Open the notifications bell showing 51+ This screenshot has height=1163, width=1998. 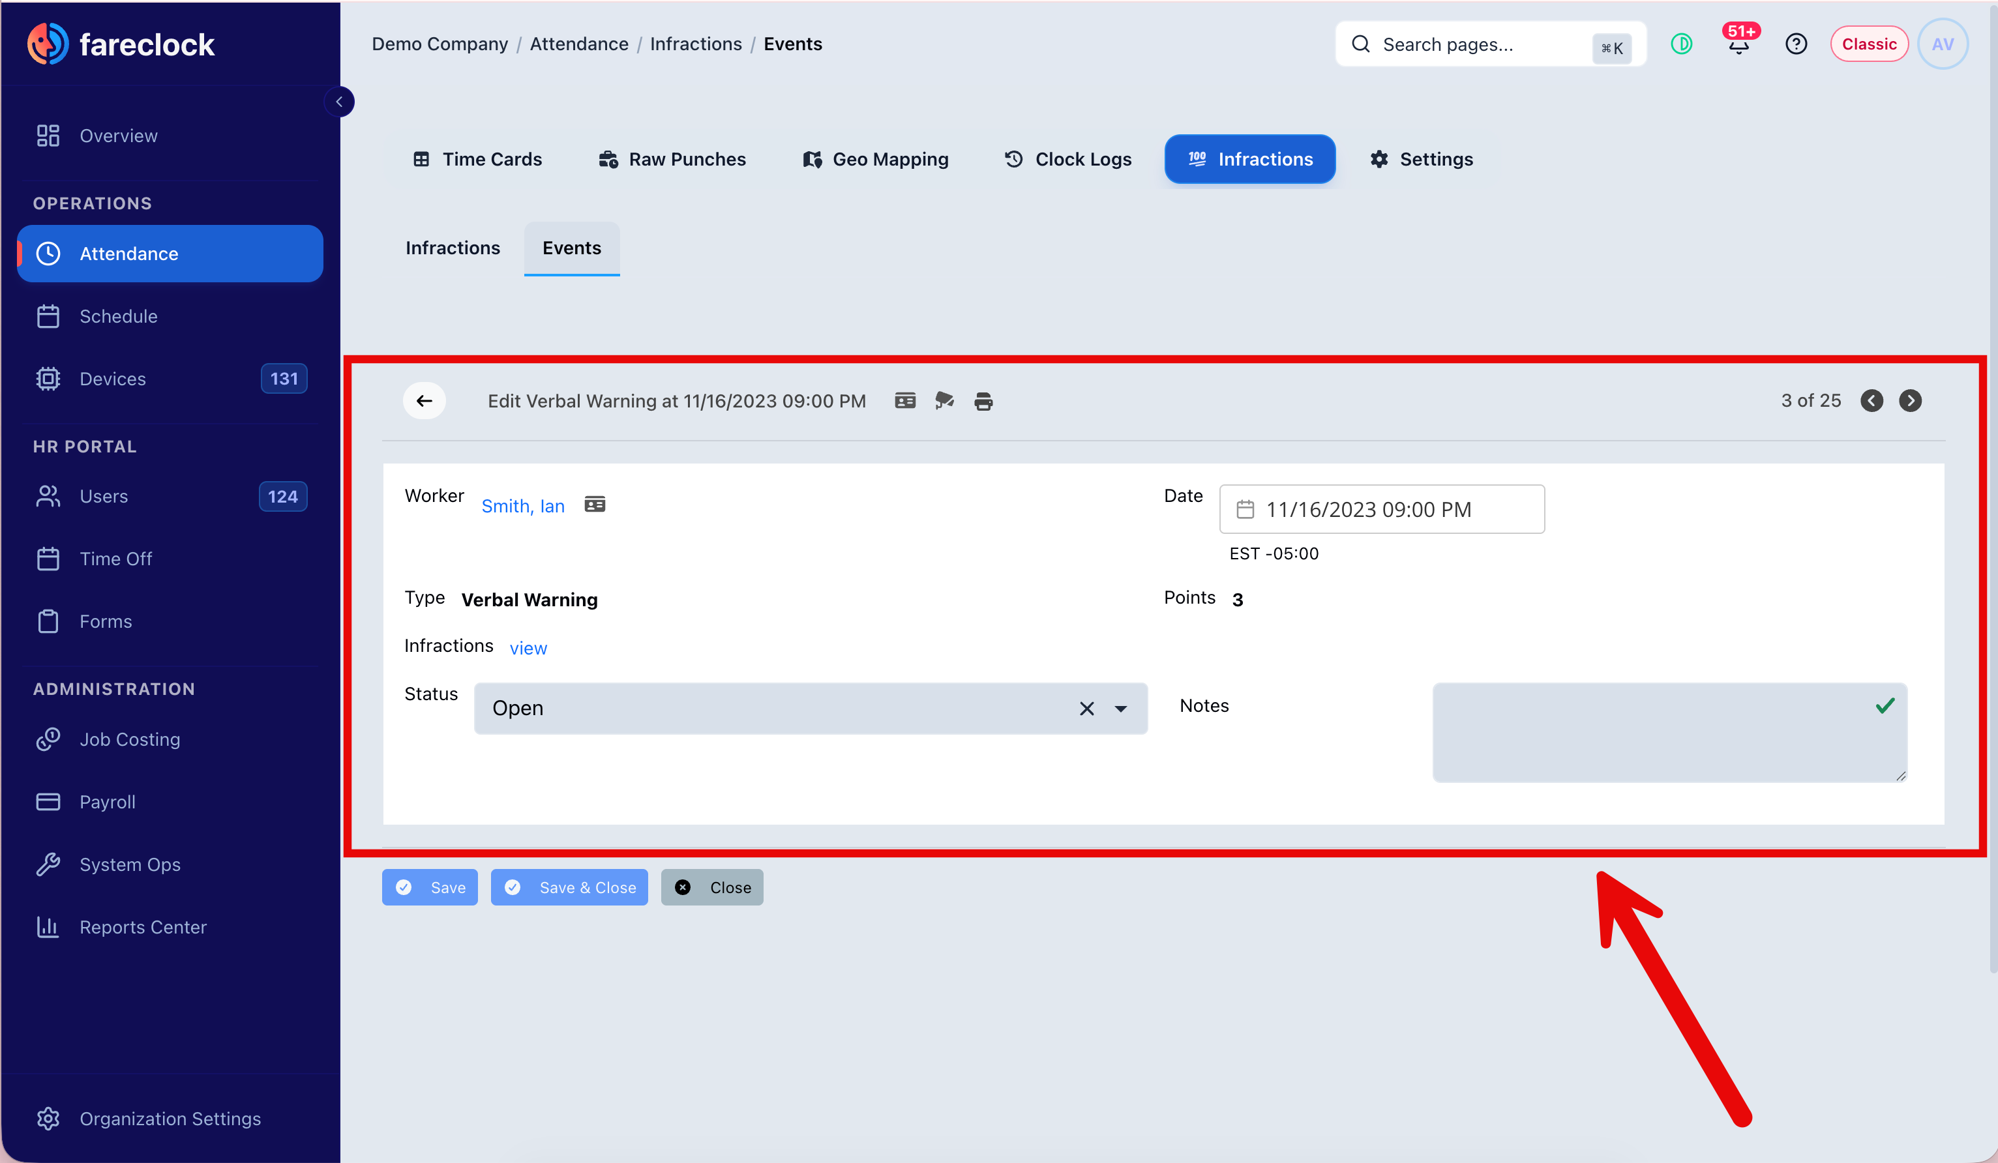click(x=1738, y=44)
